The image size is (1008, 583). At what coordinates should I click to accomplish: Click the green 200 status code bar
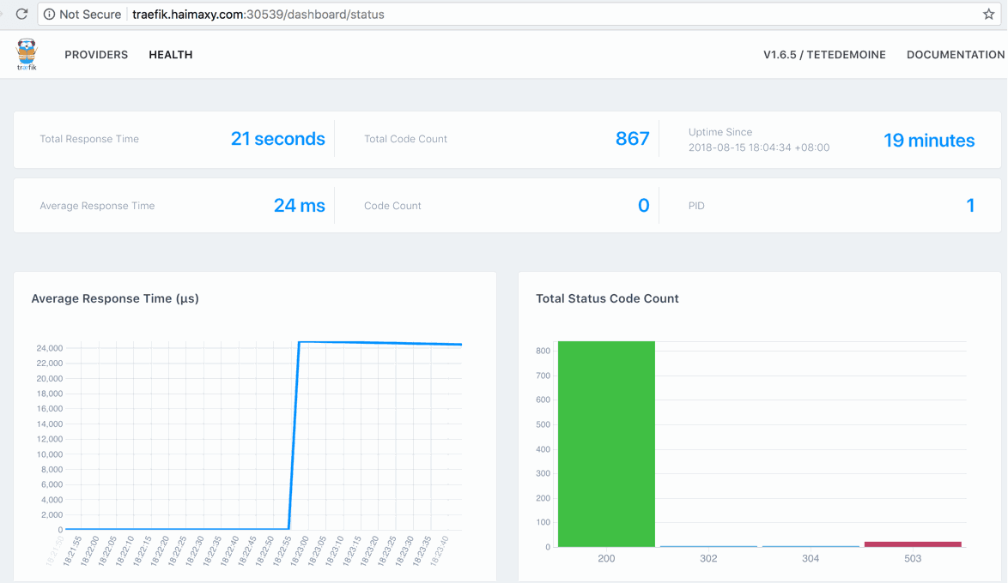[606, 444]
